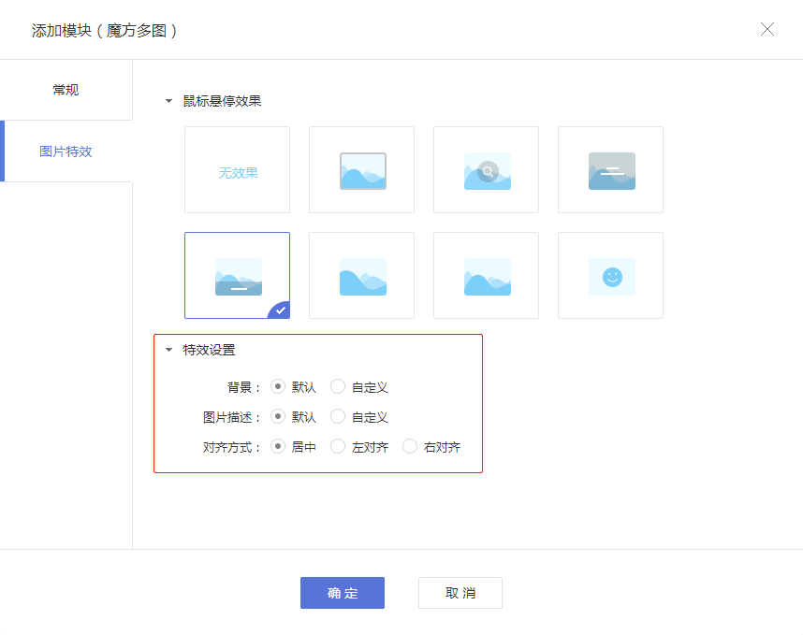Set 背景 to 默认
The height and width of the screenshot is (635, 803).
pyautogui.click(x=278, y=386)
